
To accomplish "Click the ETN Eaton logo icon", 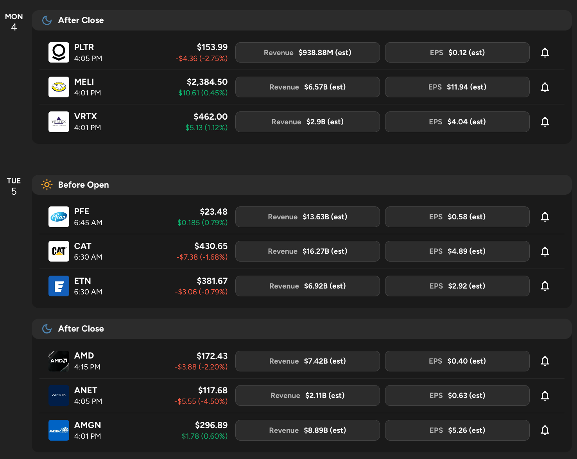I will pos(59,286).
